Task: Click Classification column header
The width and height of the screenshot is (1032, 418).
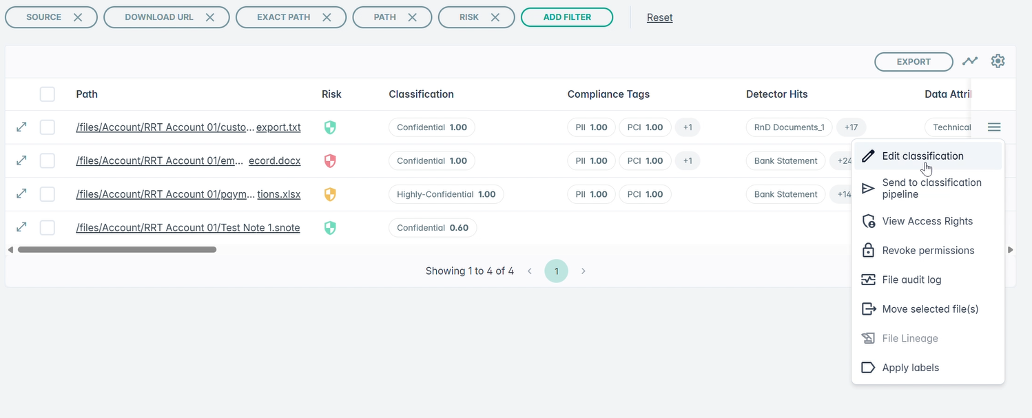Action: [421, 94]
